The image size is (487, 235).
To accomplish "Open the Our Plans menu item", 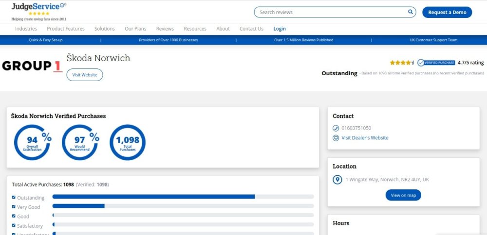I will [135, 29].
